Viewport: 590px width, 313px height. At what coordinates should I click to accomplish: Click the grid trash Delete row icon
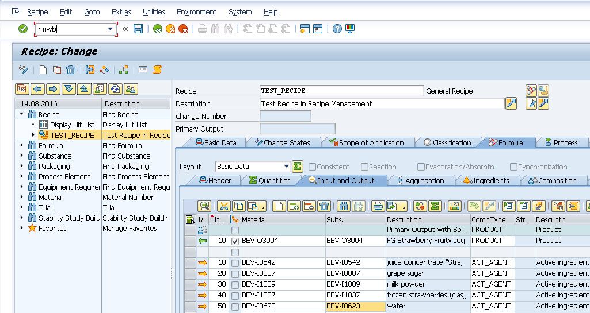pos(324,206)
